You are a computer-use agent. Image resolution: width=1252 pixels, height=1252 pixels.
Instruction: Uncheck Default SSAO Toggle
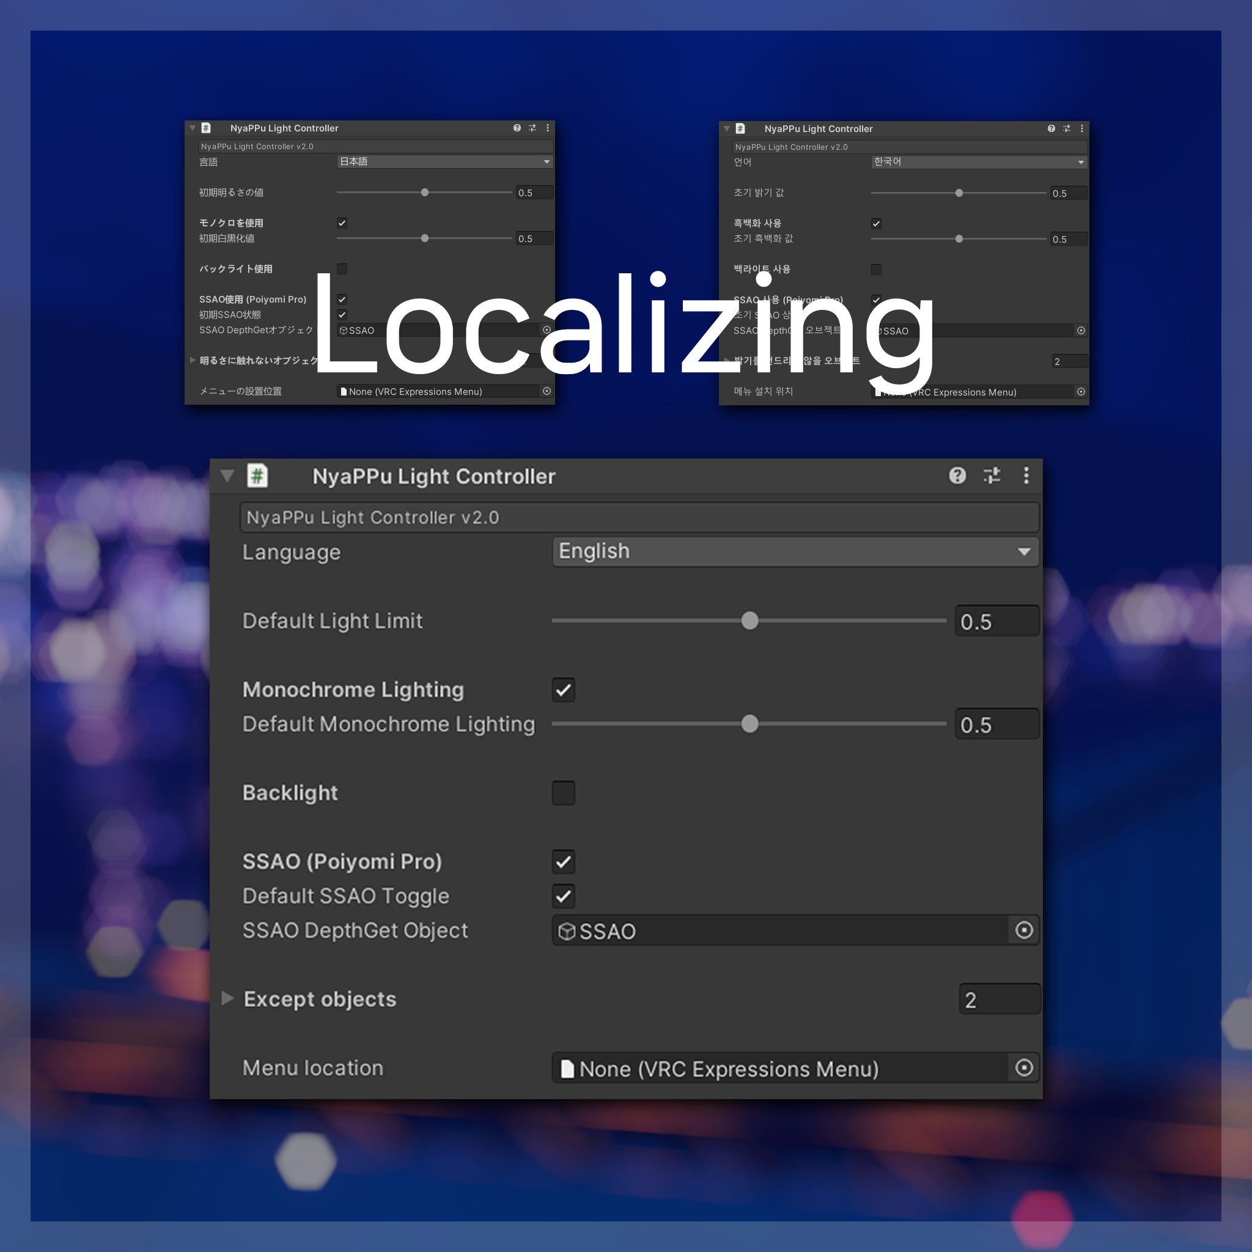(x=563, y=896)
